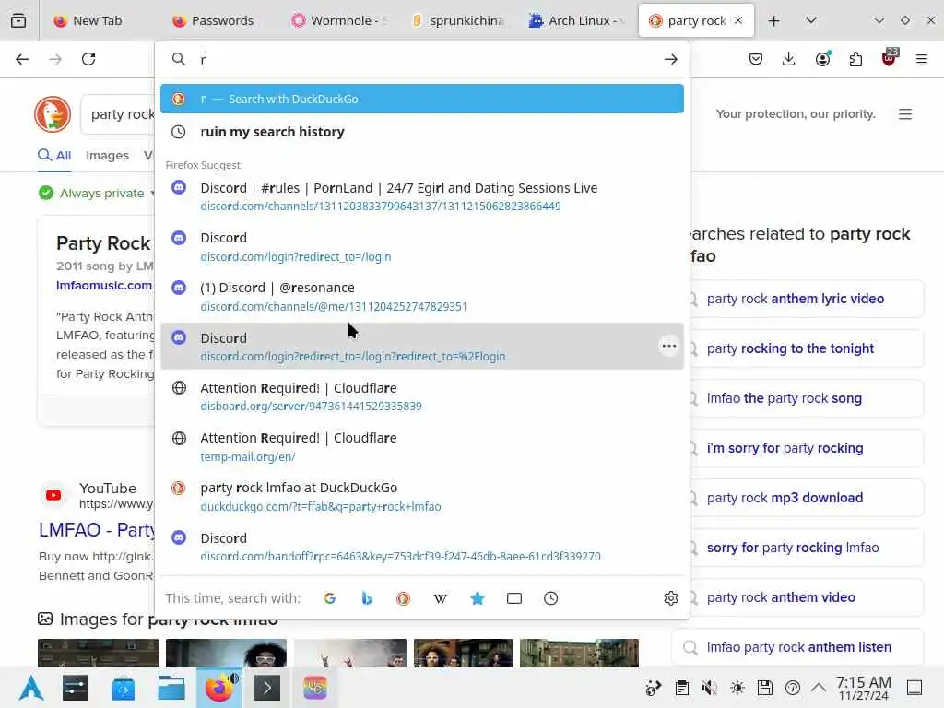Image resolution: width=944 pixels, height=708 pixels.
Task: Open clipboard tray icon
Action: click(x=681, y=688)
